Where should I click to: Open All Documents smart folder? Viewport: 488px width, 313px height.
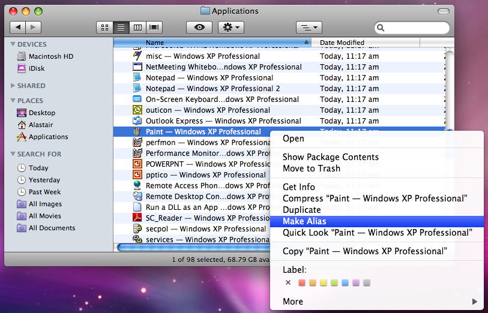pos(46,228)
